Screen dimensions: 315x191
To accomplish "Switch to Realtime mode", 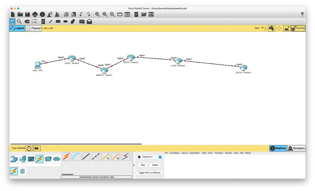I will click(278, 148).
